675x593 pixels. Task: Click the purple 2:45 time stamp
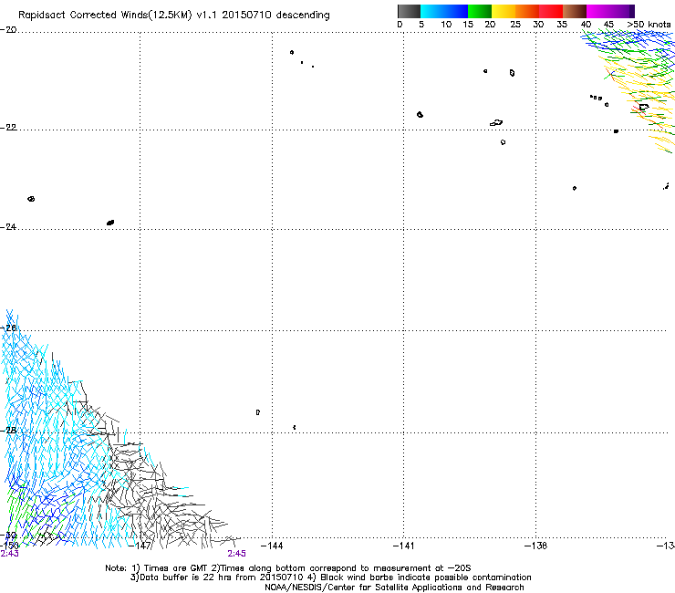(x=237, y=554)
